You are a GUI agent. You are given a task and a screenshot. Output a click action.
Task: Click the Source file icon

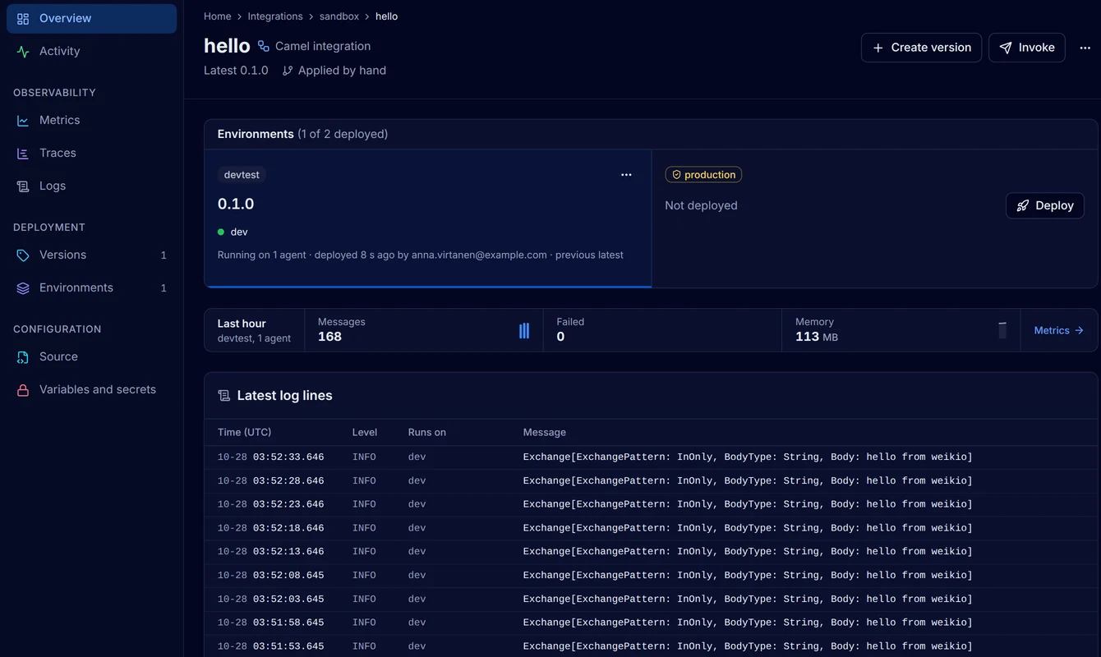click(x=23, y=356)
